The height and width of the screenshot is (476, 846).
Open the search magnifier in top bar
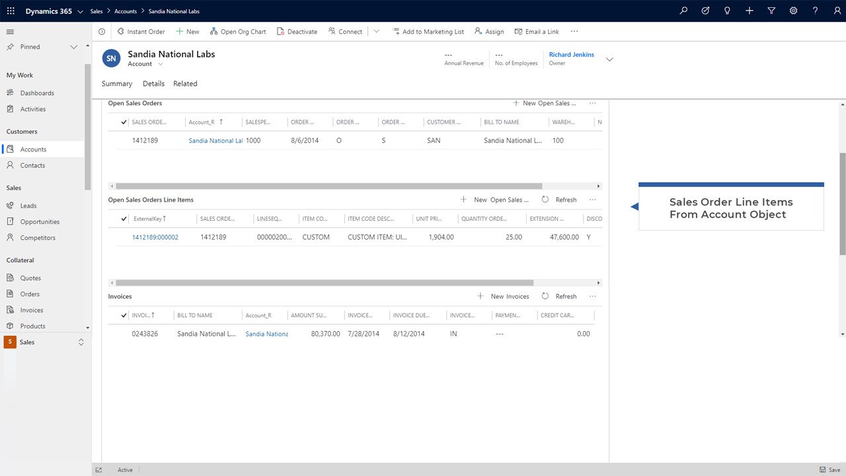[x=684, y=11]
